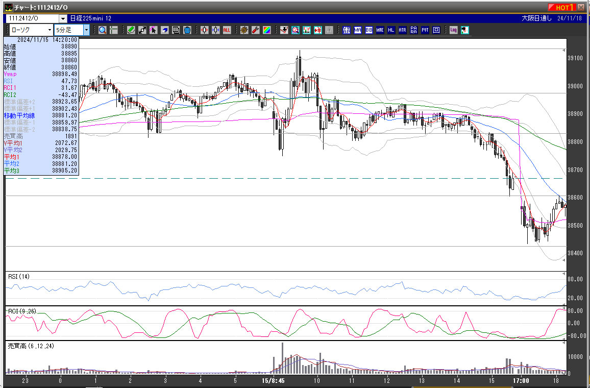Select the green pencil drawing tool
The image size is (590, 388).
pos(131,30)
